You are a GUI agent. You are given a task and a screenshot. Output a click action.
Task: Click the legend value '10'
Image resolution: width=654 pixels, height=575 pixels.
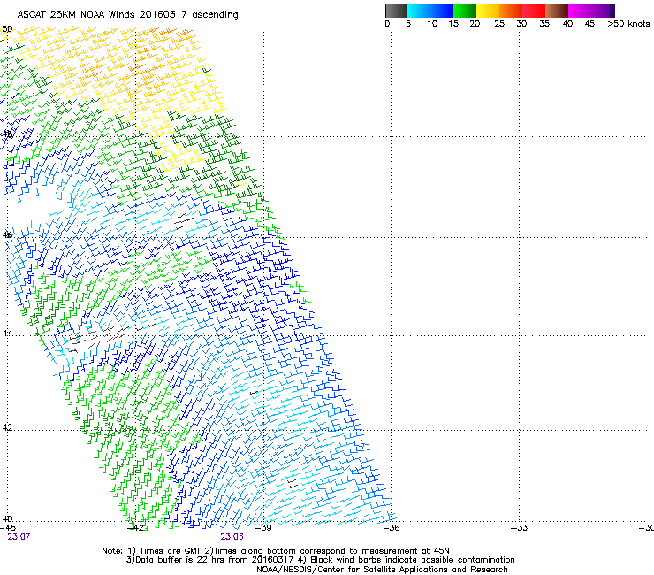(432, 24)
